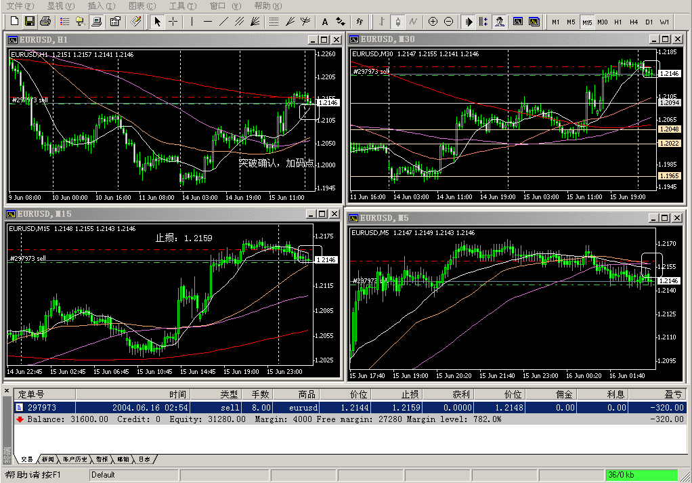692x483 pixels.
Task: Open the 工具(T) tools menu
Action: point(182,6)
